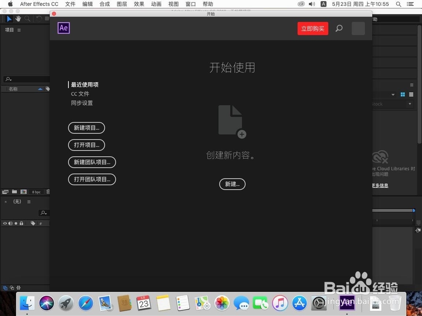Click the new document icon
The image size is (422, 316).
click(232, 122)
